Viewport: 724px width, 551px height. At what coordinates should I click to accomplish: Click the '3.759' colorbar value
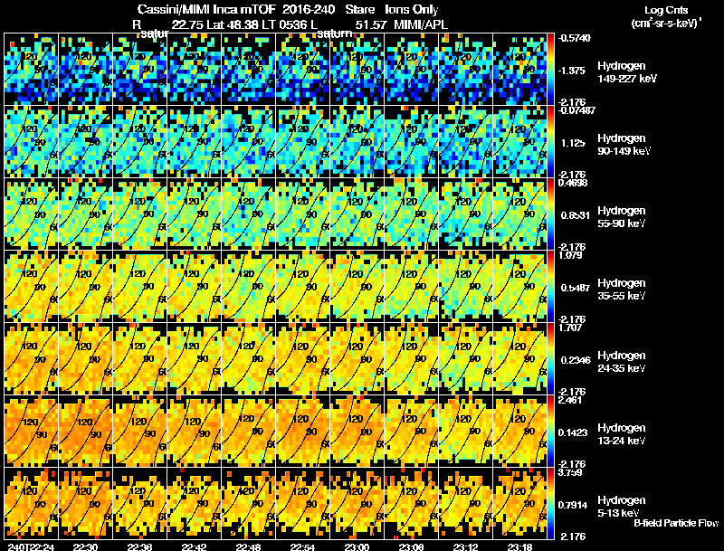(x=570, y=472)
